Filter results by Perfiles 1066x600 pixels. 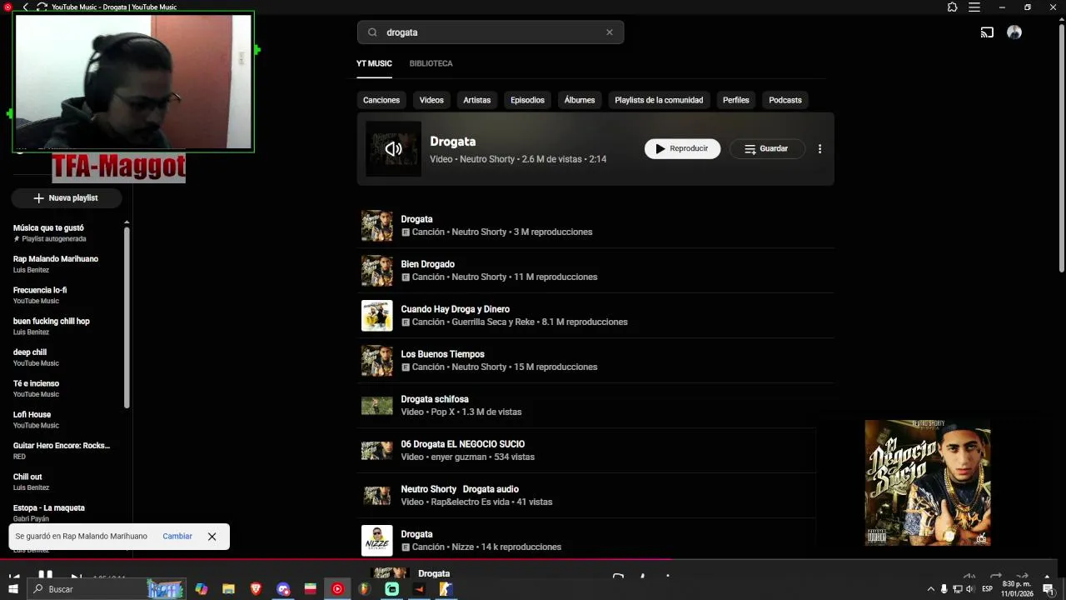736,100
